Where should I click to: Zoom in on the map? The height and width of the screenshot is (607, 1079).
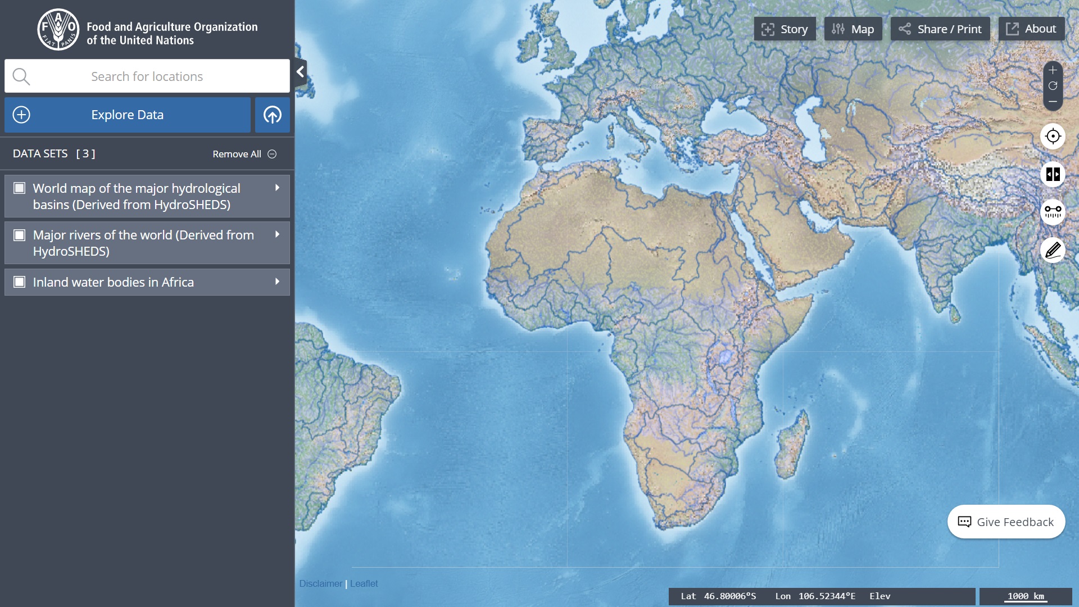pos(1053,71)
